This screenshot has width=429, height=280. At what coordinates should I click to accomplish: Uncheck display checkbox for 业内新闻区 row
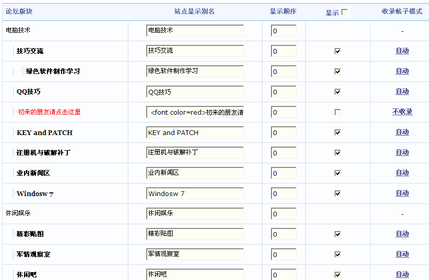click(x=338, y=173)
